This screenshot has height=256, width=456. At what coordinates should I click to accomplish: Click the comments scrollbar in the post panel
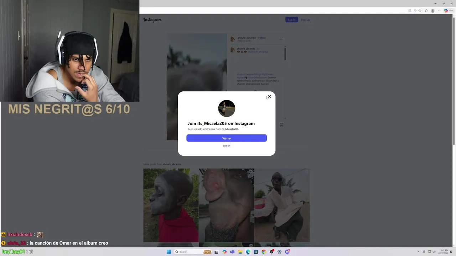tap(285, 54)
